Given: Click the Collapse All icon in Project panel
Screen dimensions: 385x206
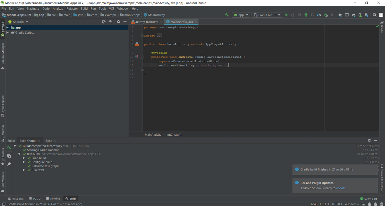Looking at the screenshot, I should (110, 22).
